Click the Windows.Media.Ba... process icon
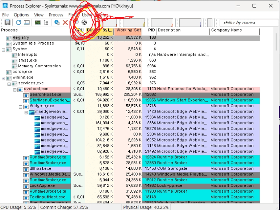The height and width of the screenshot is (210, 280). [26, 175]
